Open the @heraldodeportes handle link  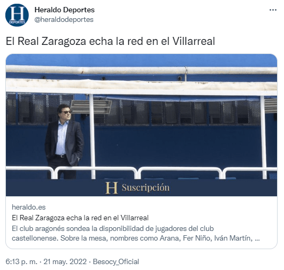pos(64,20)
